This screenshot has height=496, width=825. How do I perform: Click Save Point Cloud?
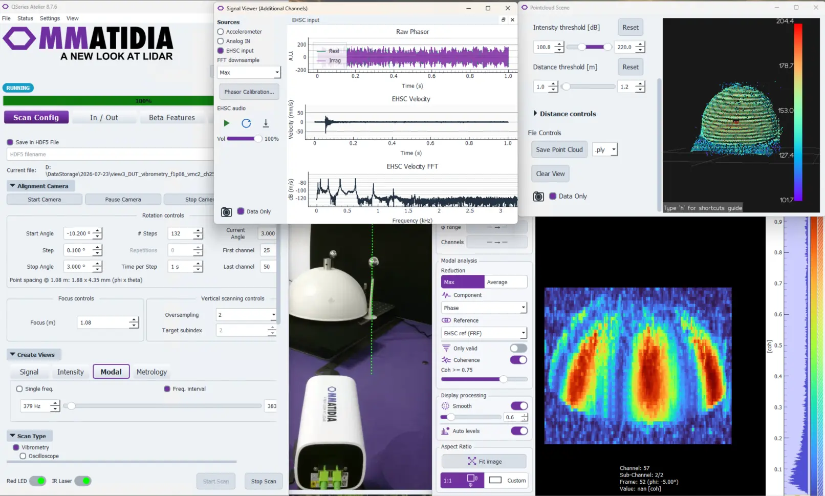(559, 149)
